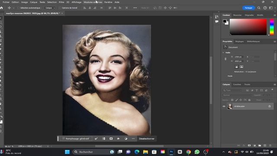Toggle the width-height link constraint icon
This screenshot has height=156, width=277.
click(225, 59)
